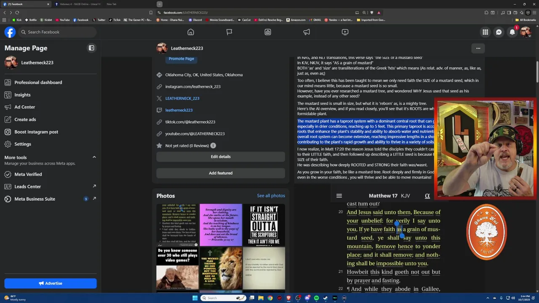This screenshot has height=303, width=539.
Task: Open the megaphone Ads icon in top navigation
Action: click(x=307, y=32)
